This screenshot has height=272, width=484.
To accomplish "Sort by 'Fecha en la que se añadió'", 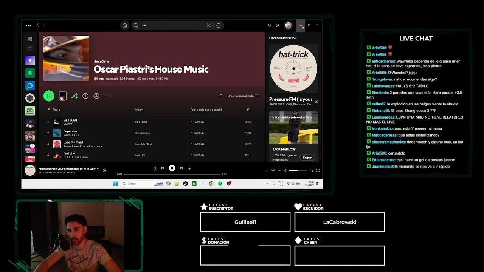I will click(x=206, y=110).
